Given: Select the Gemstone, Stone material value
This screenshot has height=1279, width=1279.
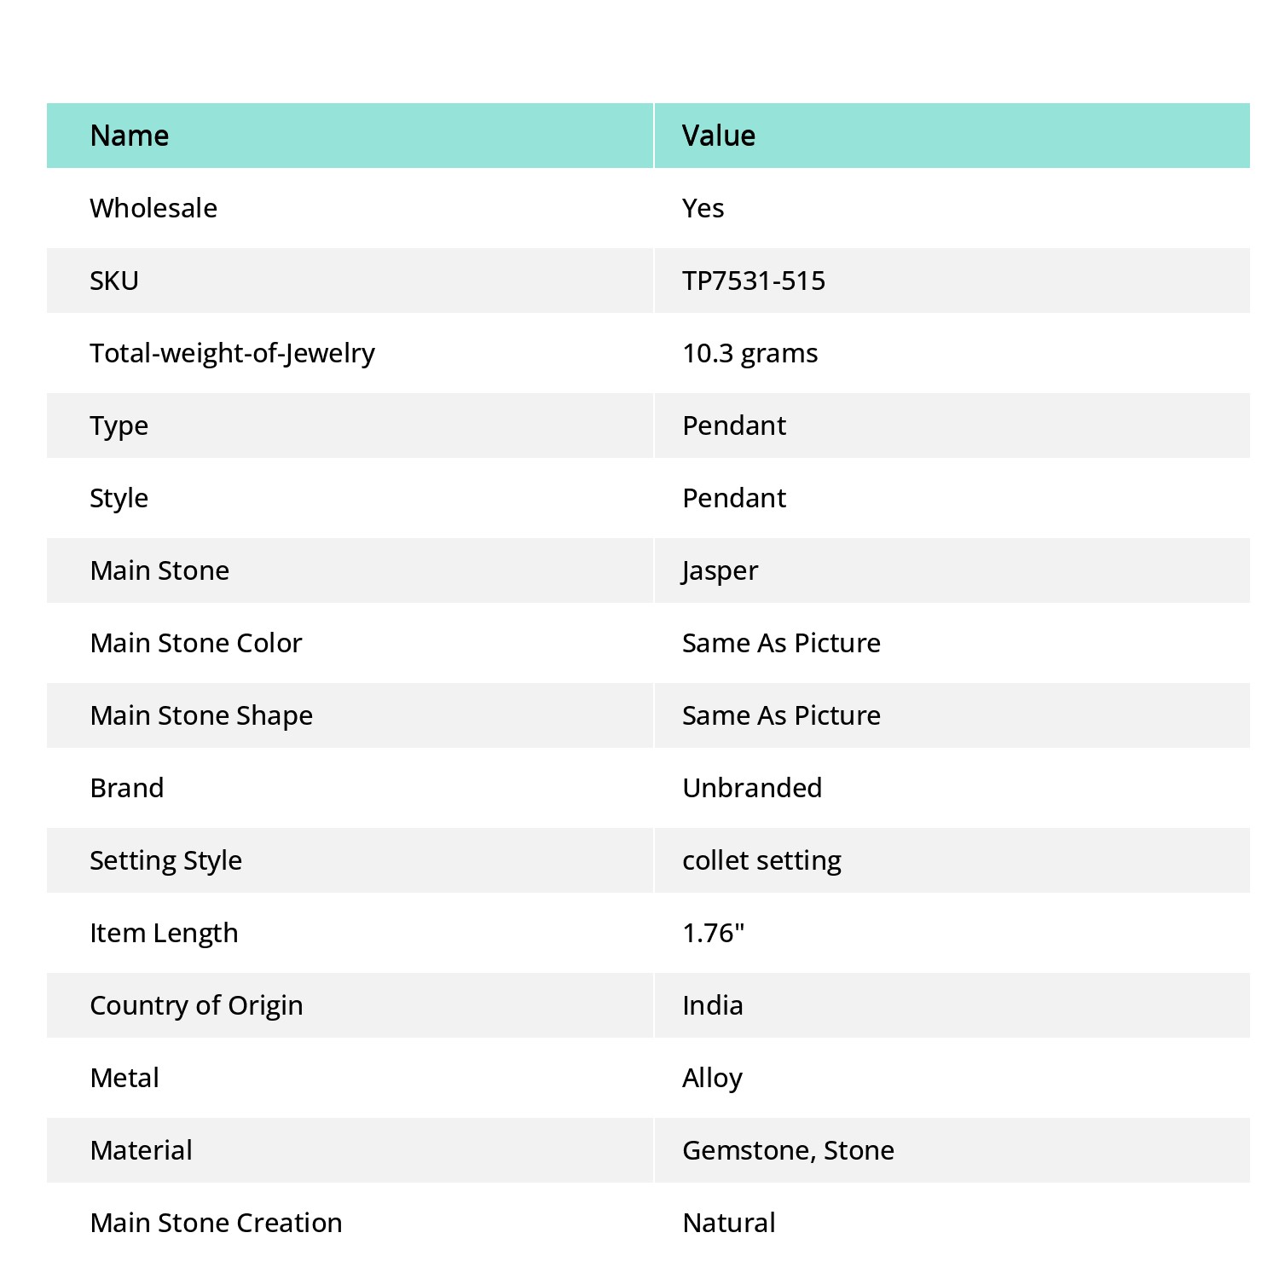Looking at the screenshot, I should click(x=788, y=1151).
